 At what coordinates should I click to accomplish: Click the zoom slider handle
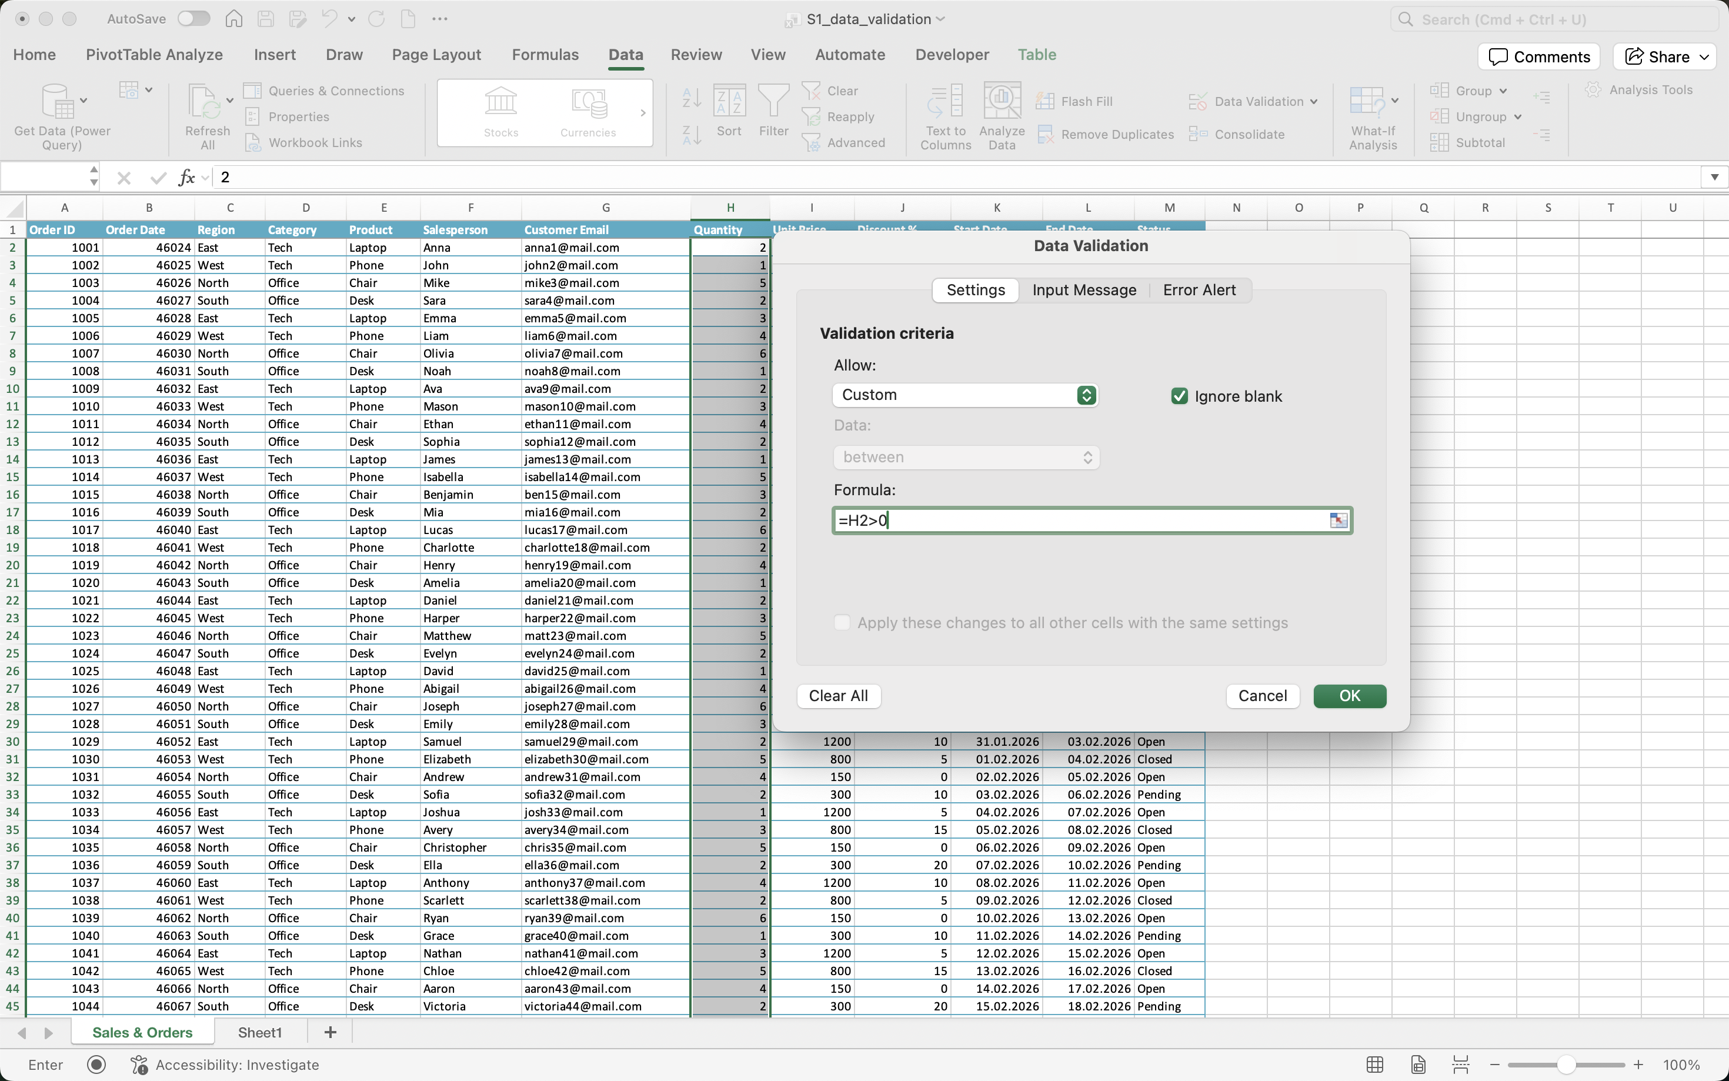pyautogui.click(x=1566, y=1065)
